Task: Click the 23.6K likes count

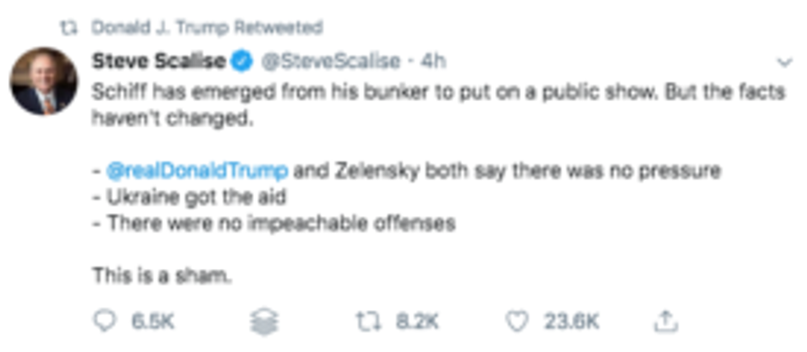Action: click(571, 322)
